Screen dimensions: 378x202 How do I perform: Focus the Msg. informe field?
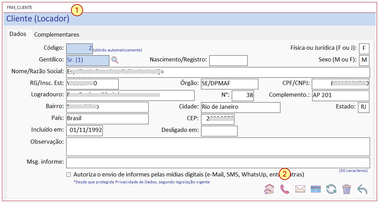218,163
